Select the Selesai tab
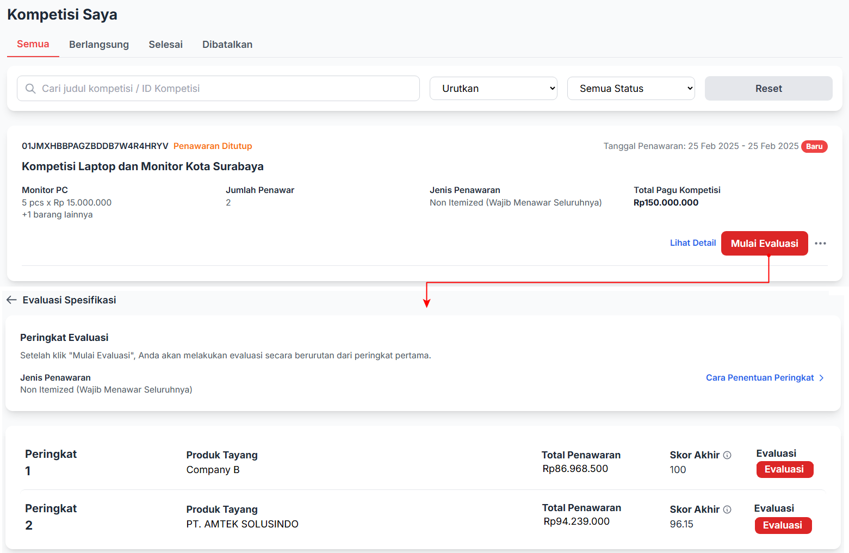 coord(165,45)
